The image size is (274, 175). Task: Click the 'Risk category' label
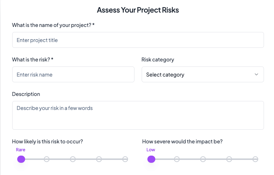[x=158, y=60]
